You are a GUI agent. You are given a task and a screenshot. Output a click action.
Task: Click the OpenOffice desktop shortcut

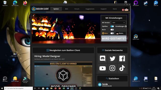136,79
